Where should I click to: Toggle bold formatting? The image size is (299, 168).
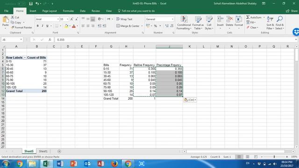38,26
